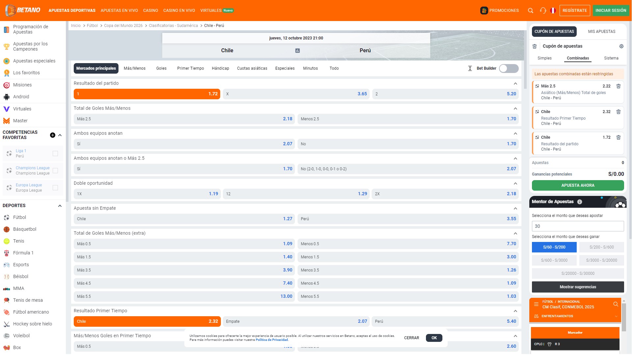This screenshot has height=355, width=632.
Task: Click the bet amount input field
Action: tap(578, 226)
